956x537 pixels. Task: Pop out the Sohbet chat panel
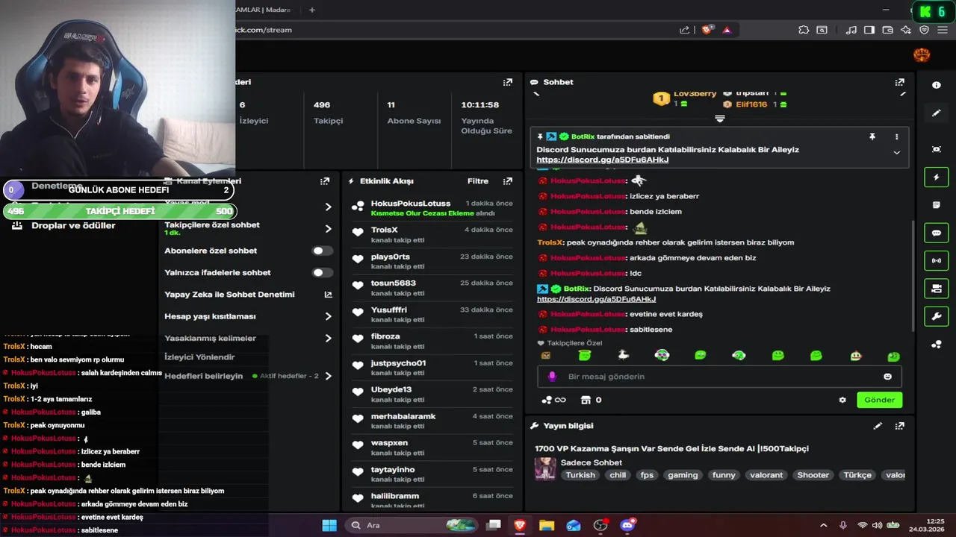[x=899, y=82]
